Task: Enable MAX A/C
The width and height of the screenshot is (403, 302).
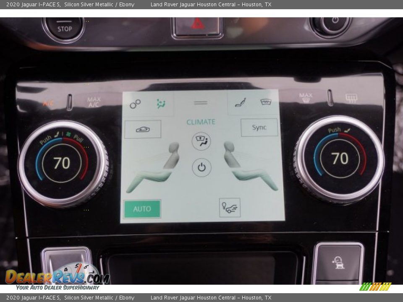Action: coord(94,102)
